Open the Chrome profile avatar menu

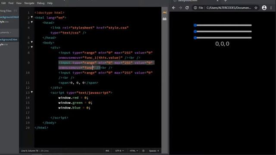(264, 8)
